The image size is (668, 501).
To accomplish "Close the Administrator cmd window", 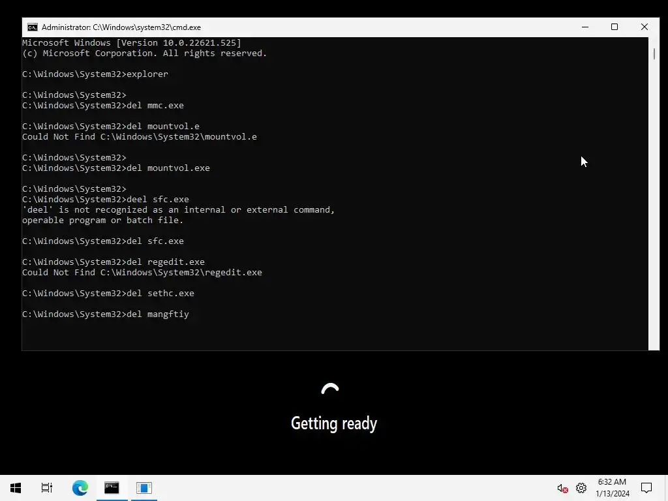I will 644,27.
